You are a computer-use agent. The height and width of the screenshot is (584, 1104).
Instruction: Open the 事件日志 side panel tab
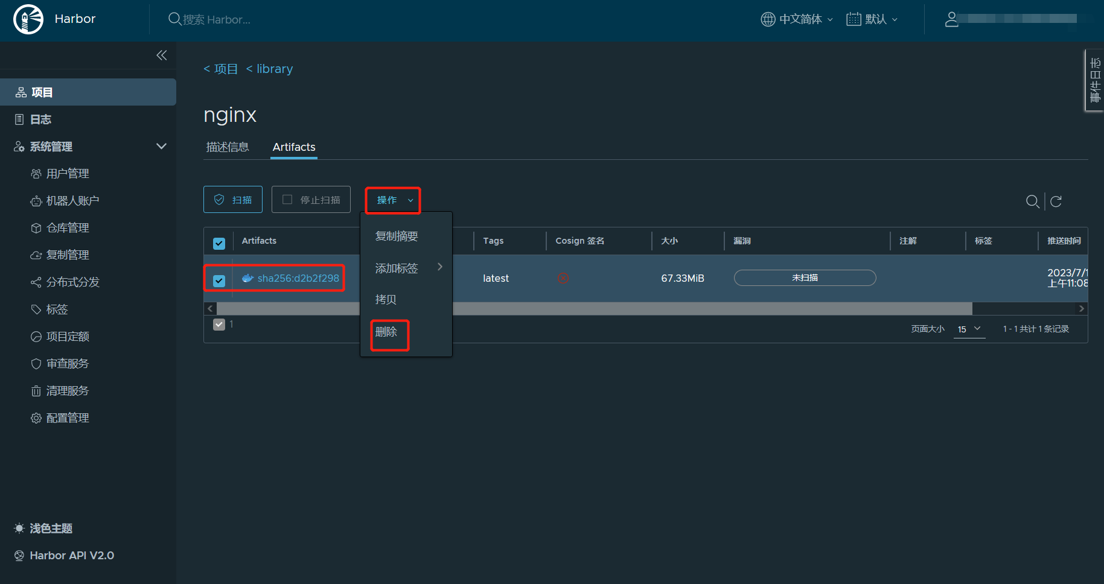click(1095, 80)
